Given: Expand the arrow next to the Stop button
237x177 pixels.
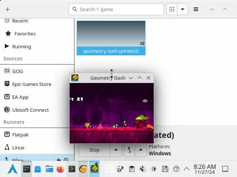Looking at the screenshot, I should click(116, 150).
